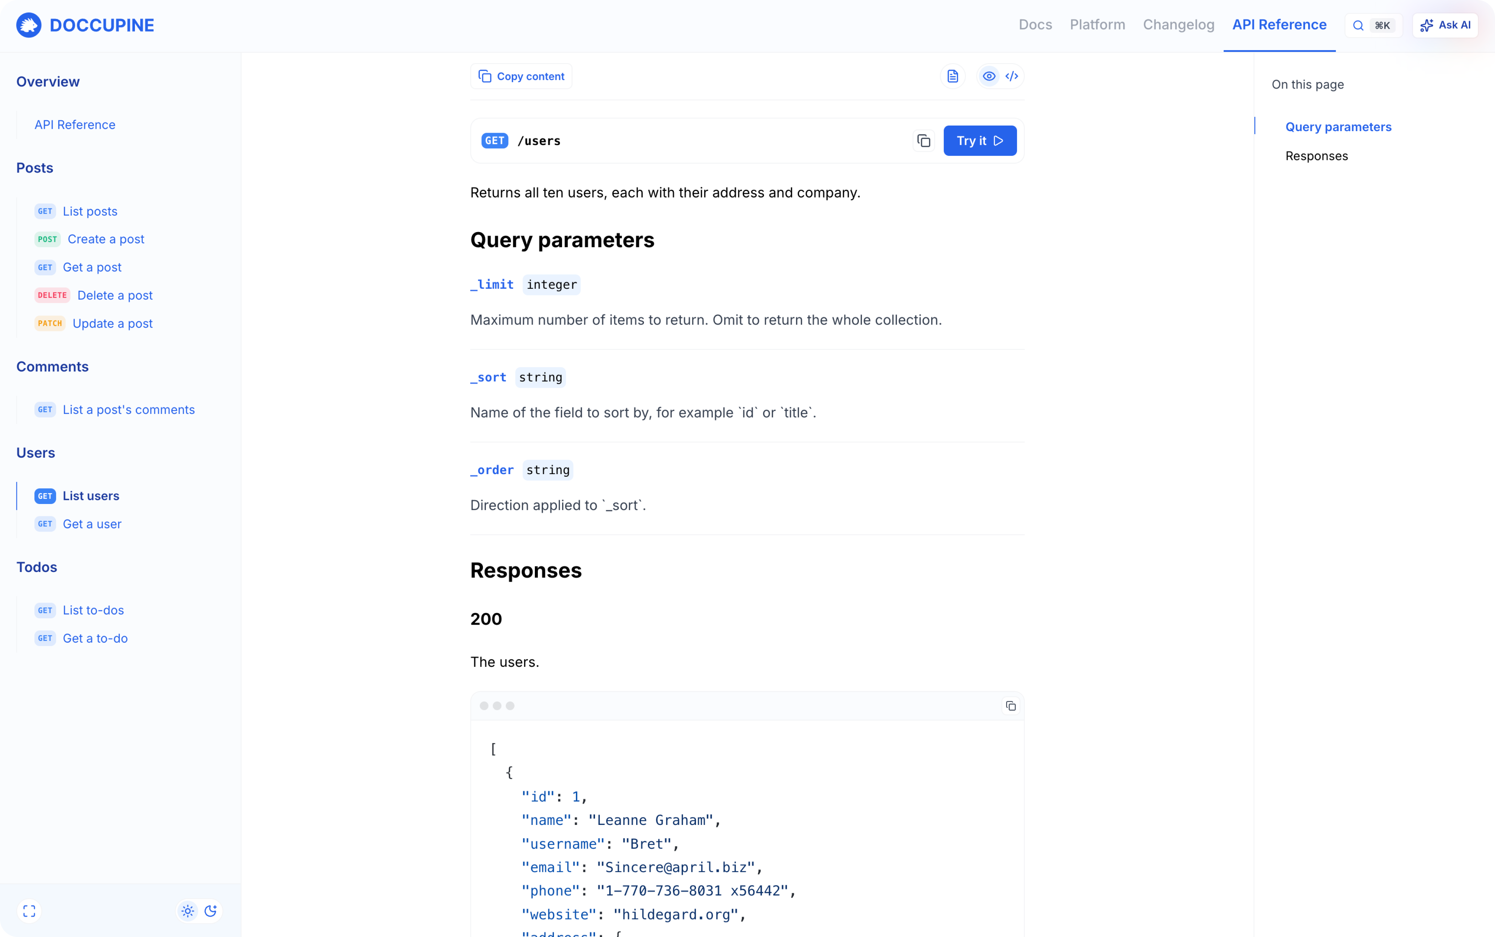This screenshot has width=1495, height=937.
Task: Open the Platform tab
Action: [1097, 25]
